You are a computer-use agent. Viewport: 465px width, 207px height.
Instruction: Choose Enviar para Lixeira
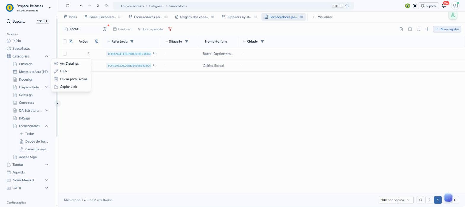[x=71, y=79]
